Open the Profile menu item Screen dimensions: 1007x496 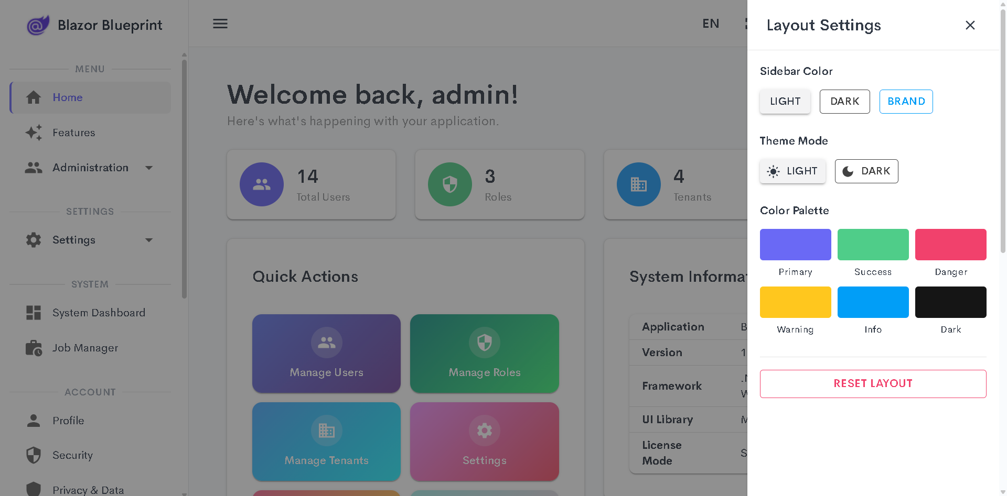pos(68,421)
